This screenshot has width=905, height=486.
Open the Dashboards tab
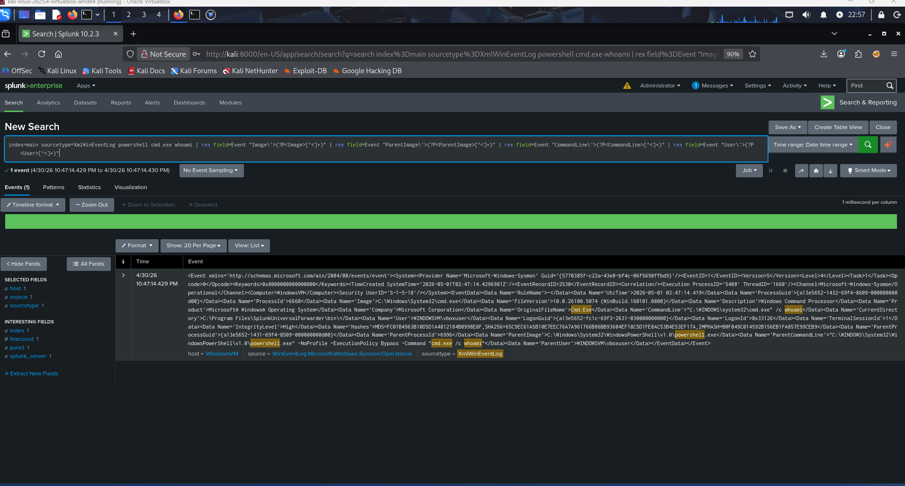coord(189,103)
